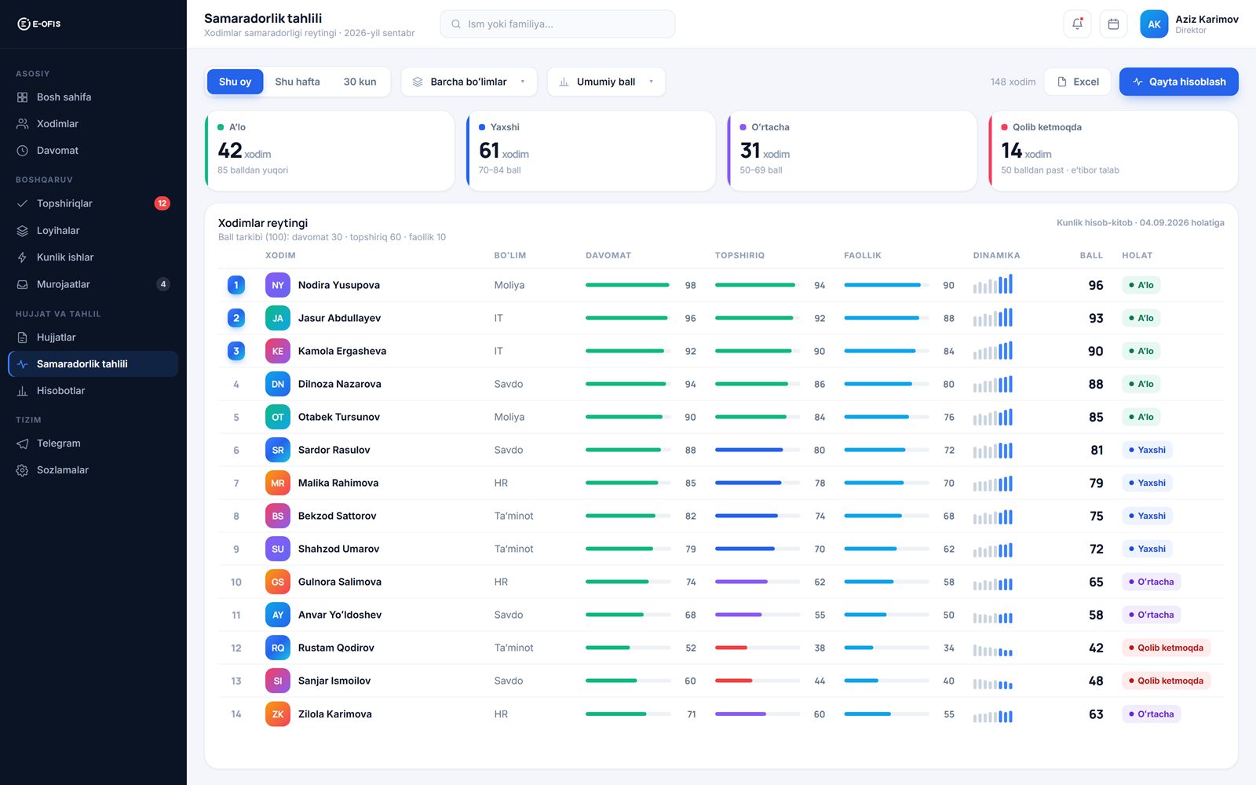Screen dimensions: 1256x785
Task: Click the Kunlik ishlar lightning icon
Action: (23, 257)
